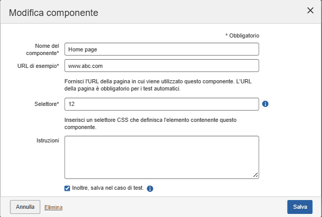Click inside the empty Istruzioni text area
This screenshot has width=322, height=217.
(161, 157)
